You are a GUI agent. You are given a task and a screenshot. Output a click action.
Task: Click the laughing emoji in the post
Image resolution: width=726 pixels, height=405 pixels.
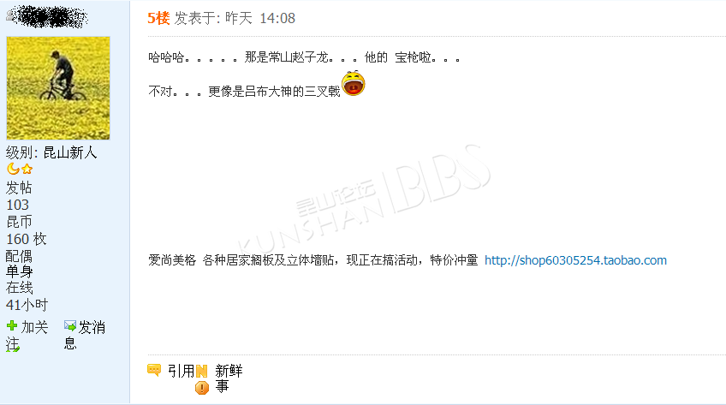(354, 83)
